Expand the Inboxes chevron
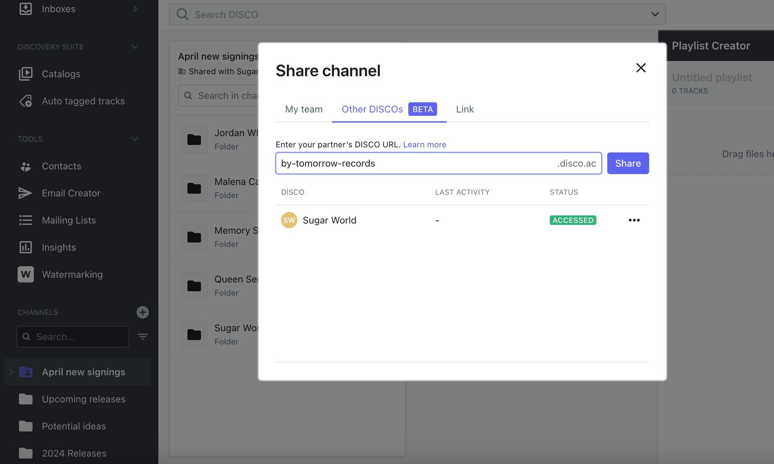This screenshot has width=774, height=464. click(x=135, y=9)
